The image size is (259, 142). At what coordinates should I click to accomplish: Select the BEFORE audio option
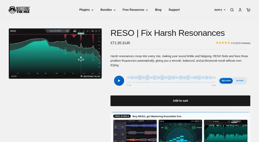(x=226, y=81)
